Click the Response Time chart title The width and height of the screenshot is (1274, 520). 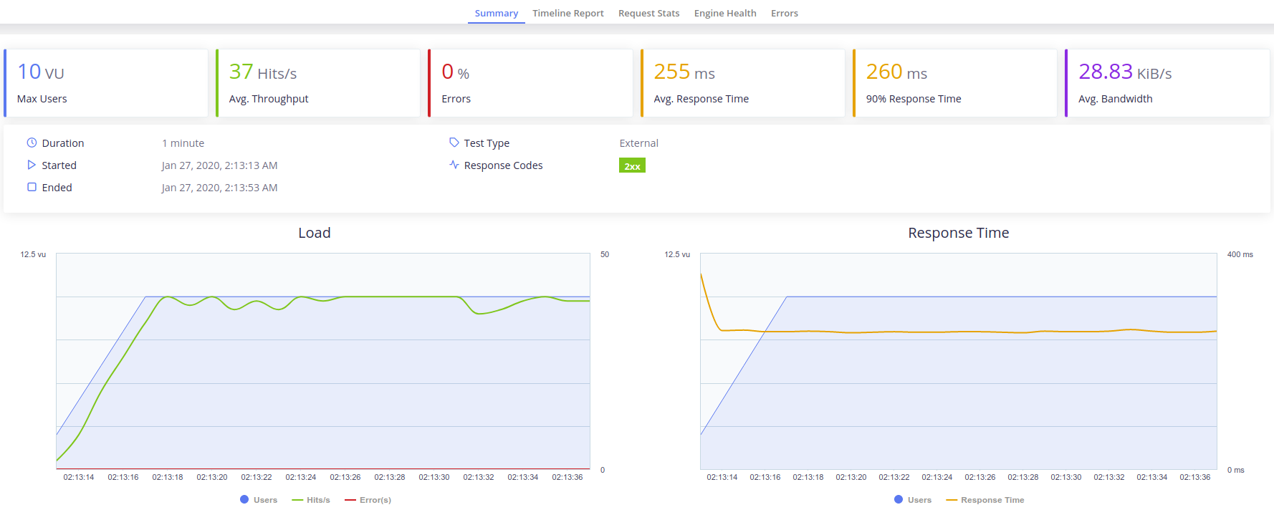(x=958, y=233)
